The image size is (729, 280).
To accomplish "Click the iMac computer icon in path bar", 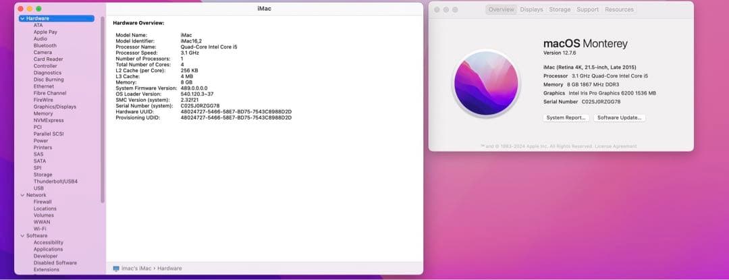I will pyautogui.click(x=116, y=269).
